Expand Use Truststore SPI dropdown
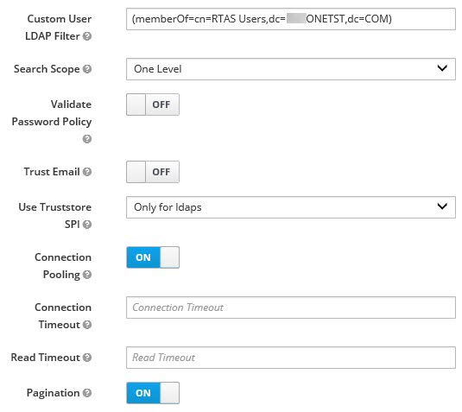 point(291,207)
